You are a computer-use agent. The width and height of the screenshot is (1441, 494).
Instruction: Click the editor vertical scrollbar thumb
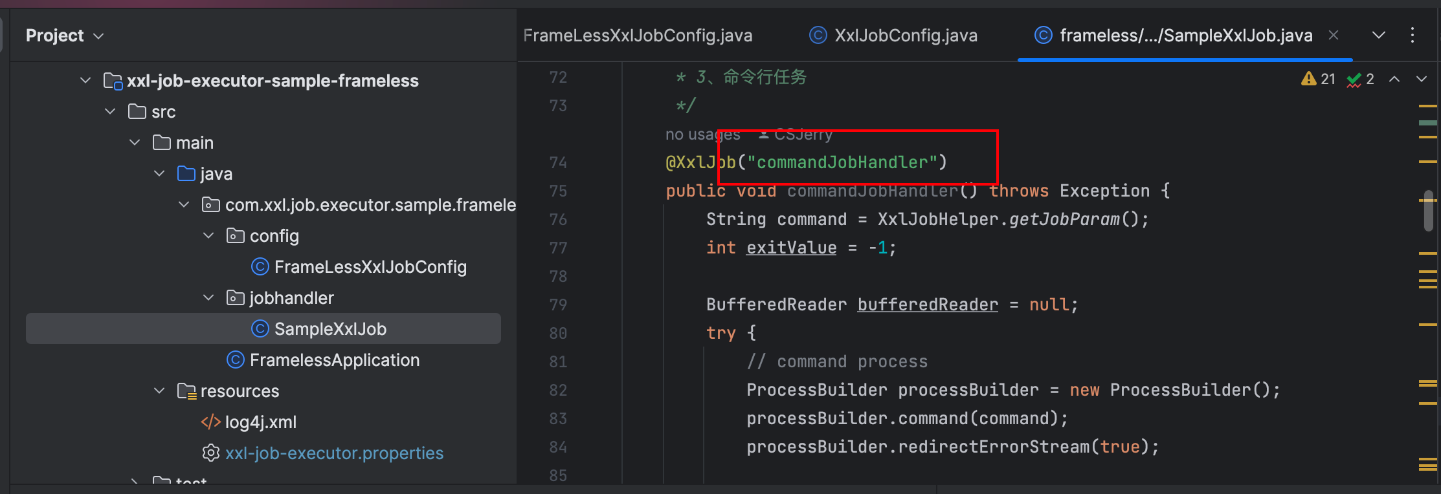click(1428, 210)
